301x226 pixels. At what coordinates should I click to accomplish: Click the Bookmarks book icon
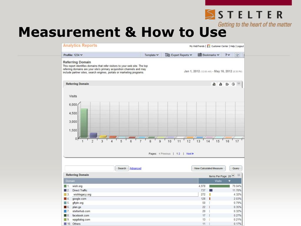tap(200, 55)
